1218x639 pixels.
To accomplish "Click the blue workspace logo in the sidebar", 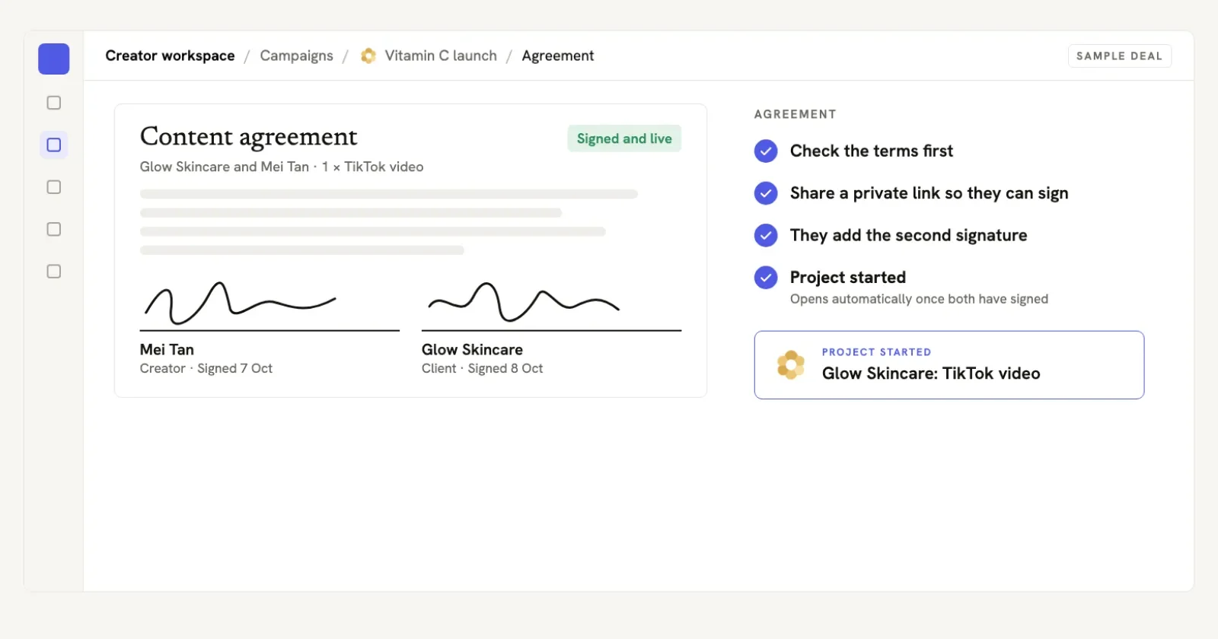I will tap(54, 59).
